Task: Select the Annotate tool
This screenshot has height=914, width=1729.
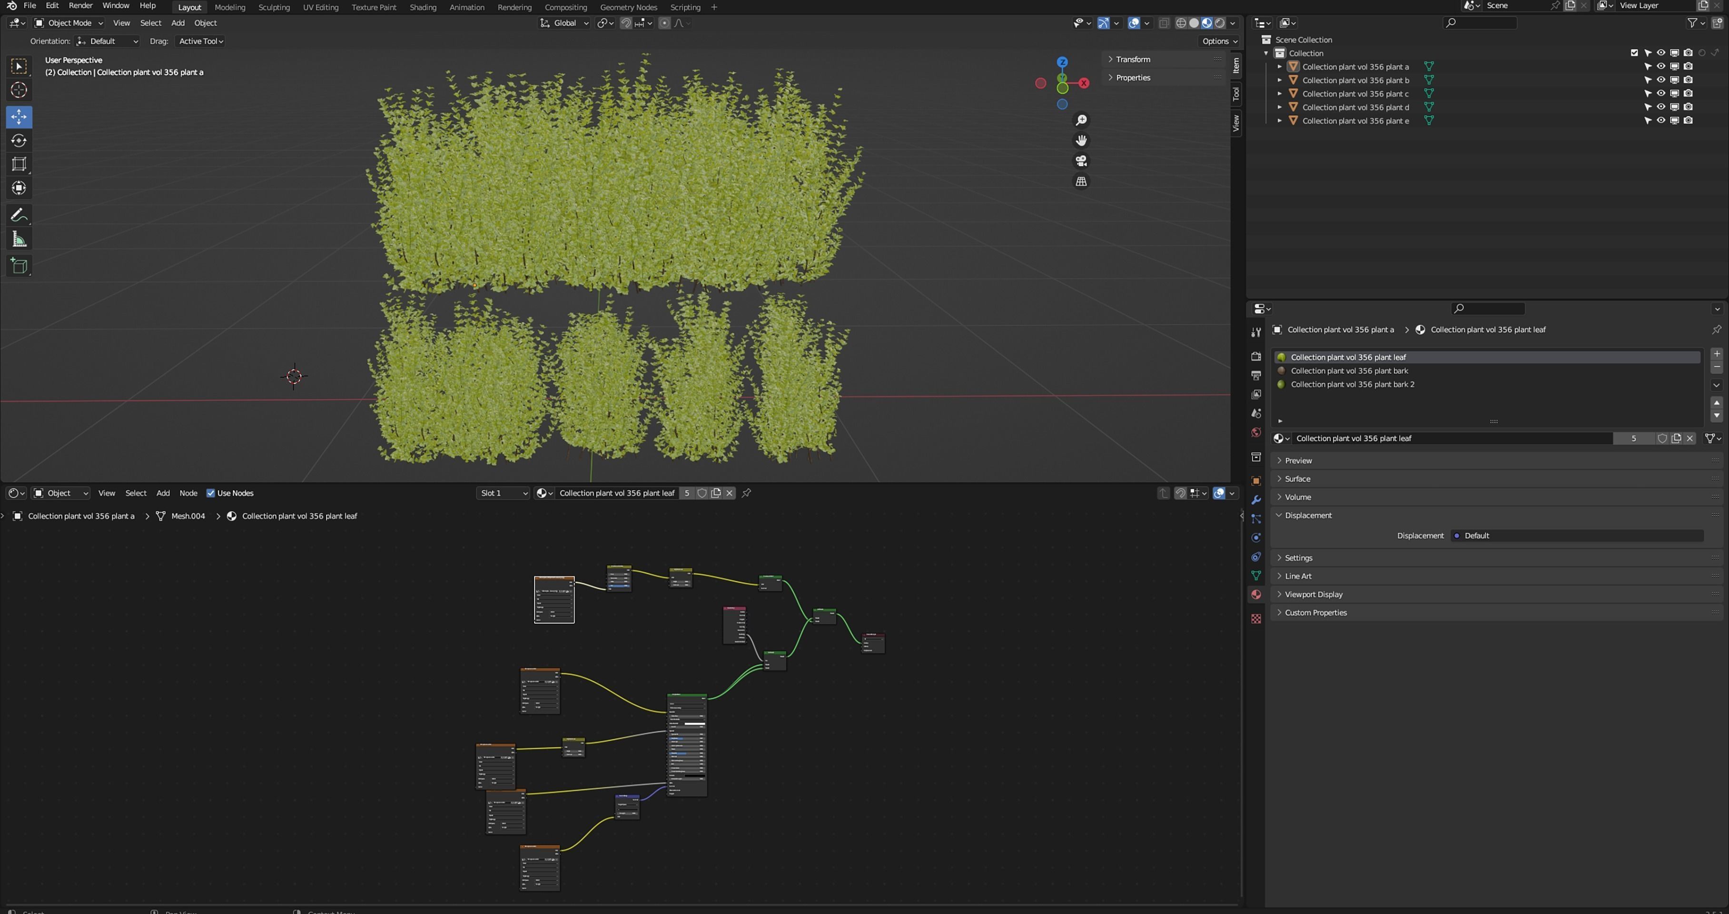Action: point(19,215)
